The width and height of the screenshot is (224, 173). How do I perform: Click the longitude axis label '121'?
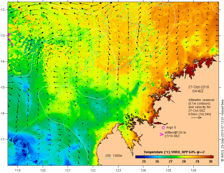pyautogui.click(x=68, y=170)
